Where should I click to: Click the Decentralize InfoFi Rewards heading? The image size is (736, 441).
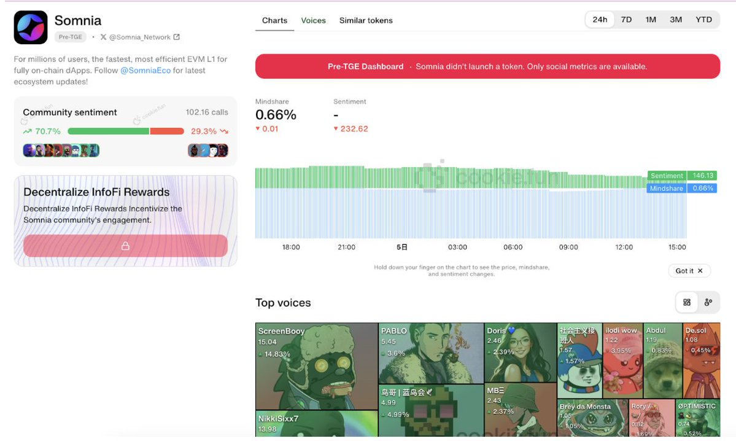click(x=97, y=192)
